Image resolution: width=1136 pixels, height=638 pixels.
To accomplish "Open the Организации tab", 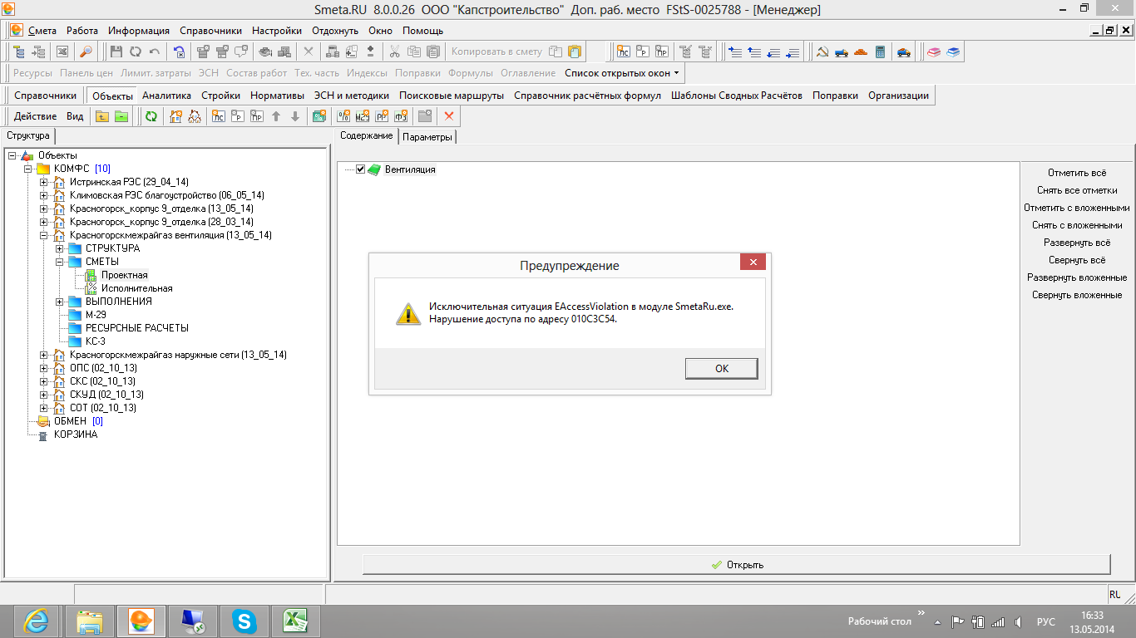I will coord(898,96).
